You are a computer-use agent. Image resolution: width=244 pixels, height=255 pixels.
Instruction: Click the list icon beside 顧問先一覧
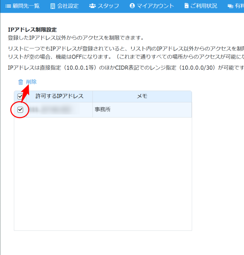(8, 6)
